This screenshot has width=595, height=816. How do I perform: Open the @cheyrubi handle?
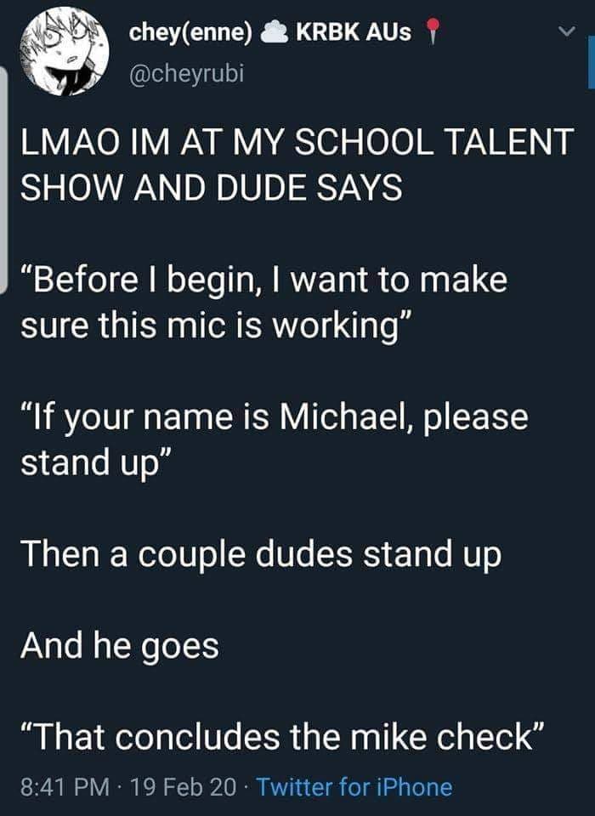(186, 73)
